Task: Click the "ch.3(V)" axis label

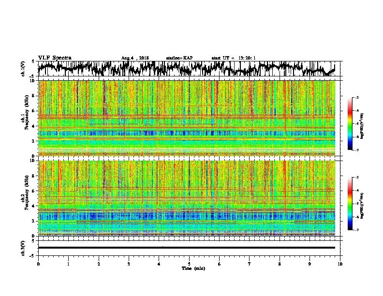Action: 23,248
